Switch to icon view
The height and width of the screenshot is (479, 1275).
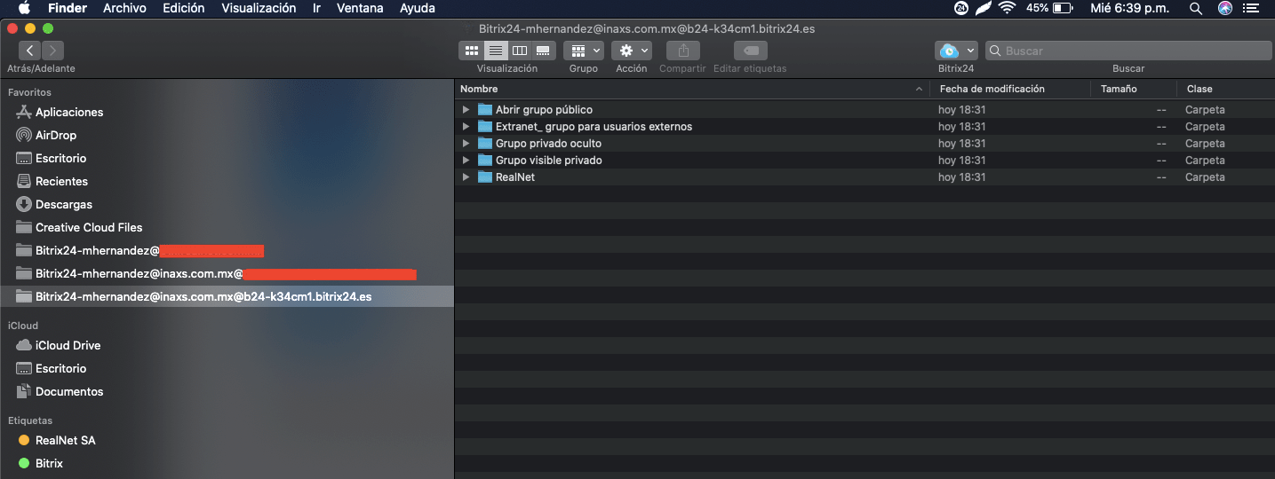tap(472, 51)
